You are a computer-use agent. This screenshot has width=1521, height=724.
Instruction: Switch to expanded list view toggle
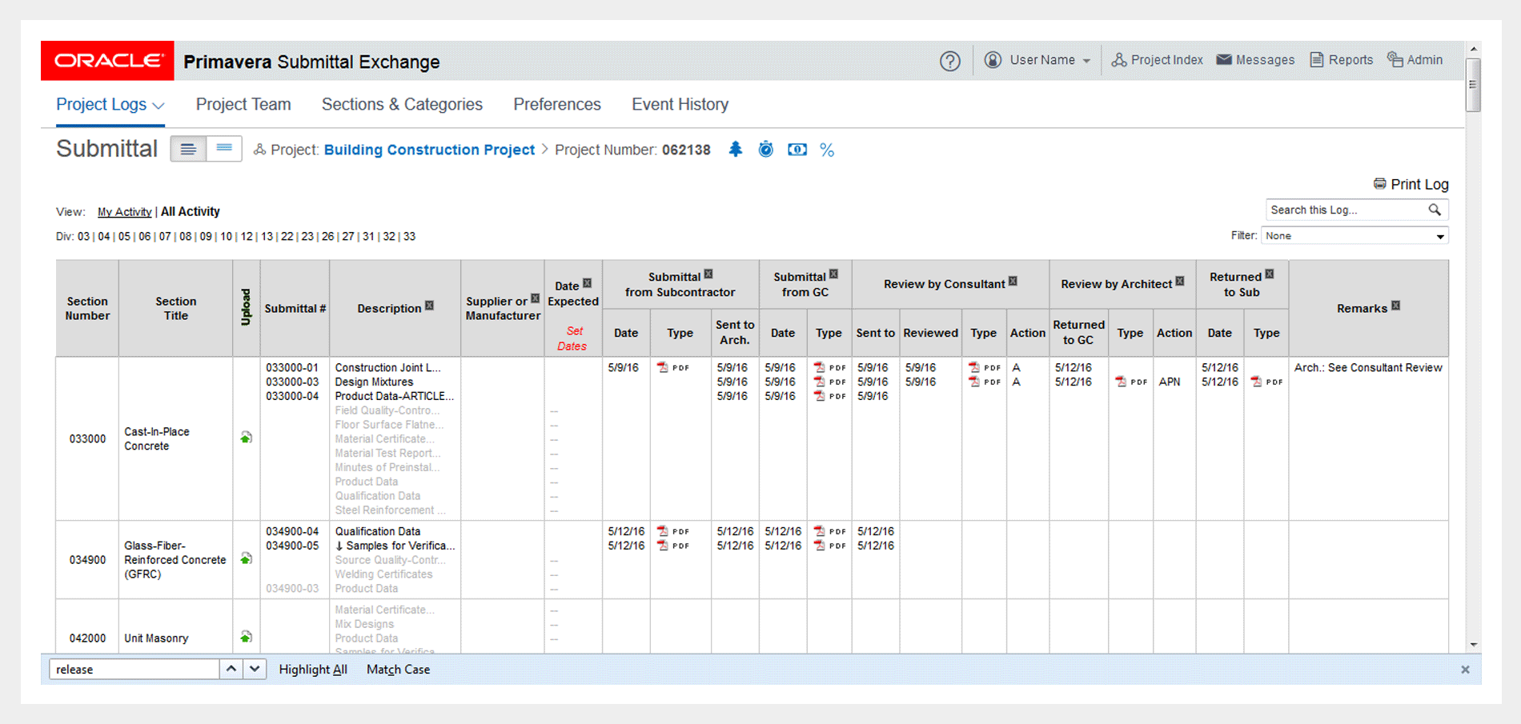pos(188,149)
